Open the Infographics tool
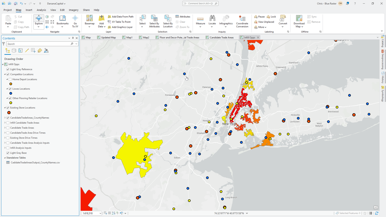386x217 pixels. pos(226,20)
